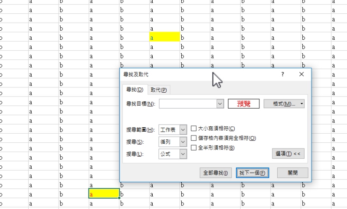Switch to the 尋找(D) tab
The image size is (347, 209).
point(135,90)
